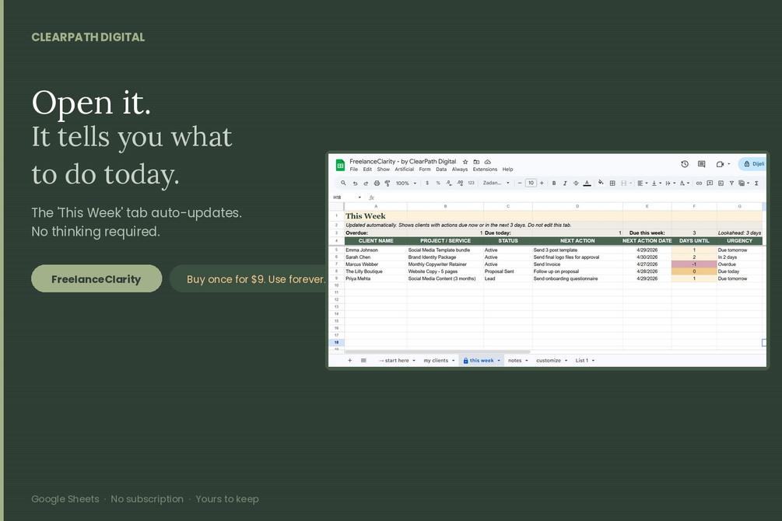This screenshot has height=521, width=782.
Task: Redo the last action
Action: point(366,183)
